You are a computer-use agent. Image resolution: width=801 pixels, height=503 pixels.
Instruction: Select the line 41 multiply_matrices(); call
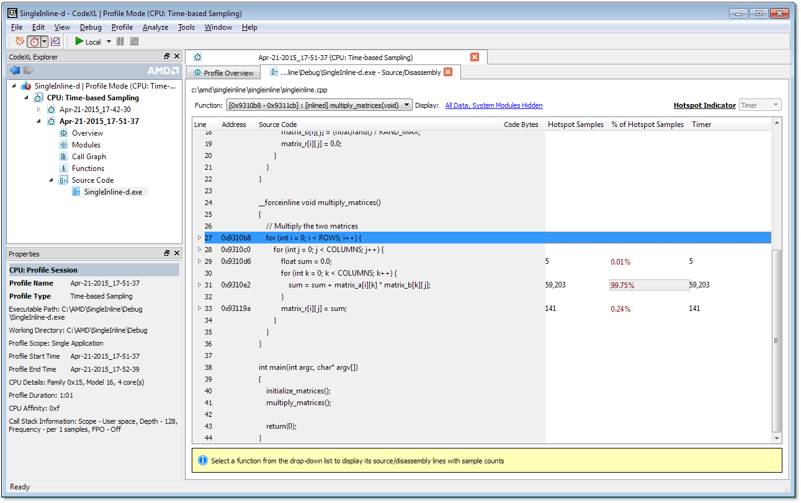(x=298, y=403)
